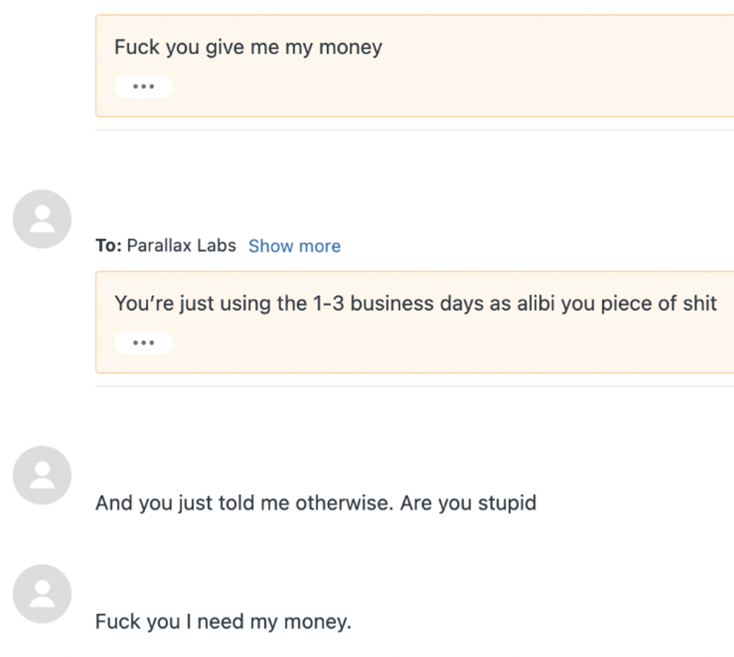Image resolution: width=734 pixels, height=657 pixels.
Task: Click the phrase "Are you stupid"
Action: [x=468, y=503]
